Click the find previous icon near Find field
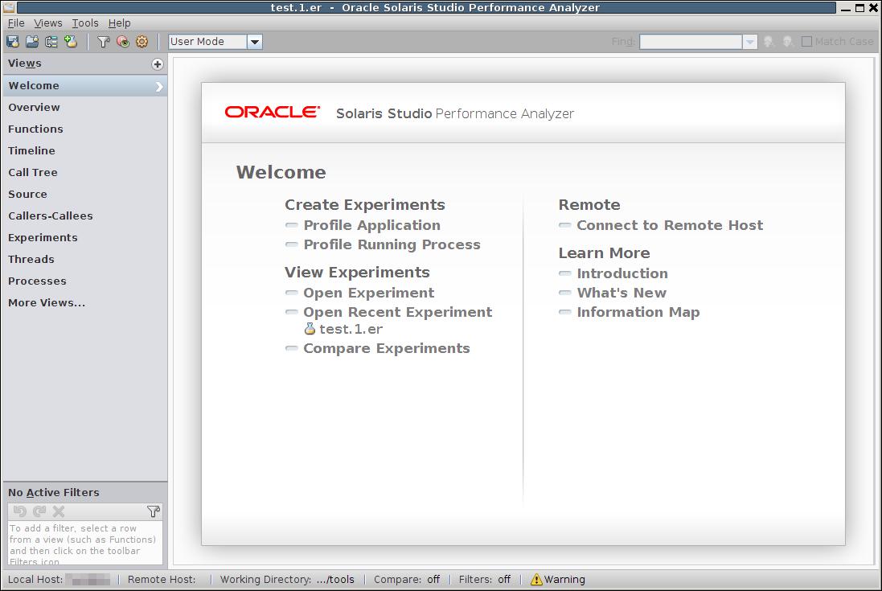The height and width of the screenshot is (591, 882). (769, 42)
